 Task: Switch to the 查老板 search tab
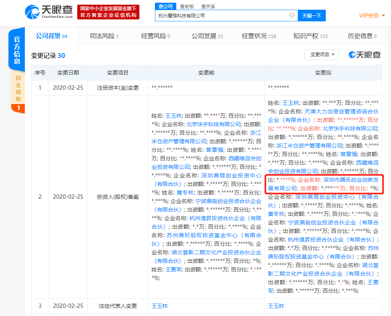187,7
